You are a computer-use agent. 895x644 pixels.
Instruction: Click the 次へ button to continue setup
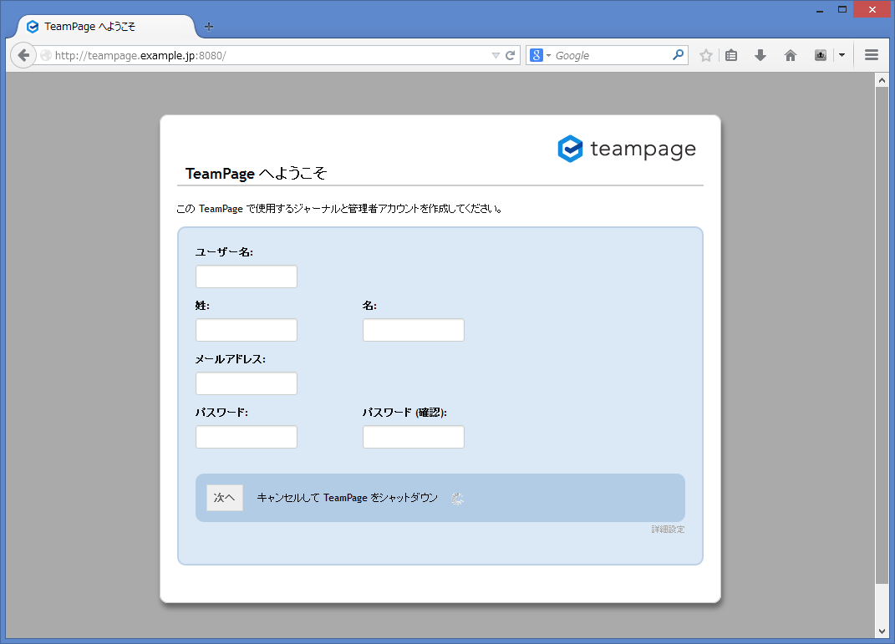tap(224, 497)
